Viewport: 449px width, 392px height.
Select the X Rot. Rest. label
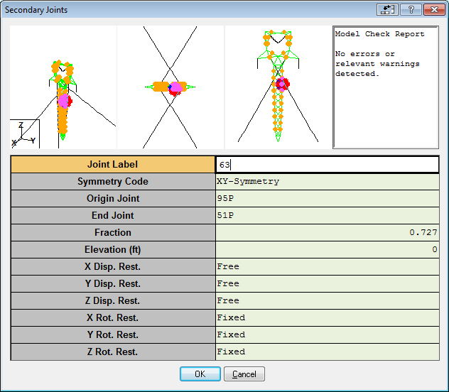pos(113,318)
